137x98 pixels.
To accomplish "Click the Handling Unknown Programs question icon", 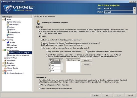I will (x=8, y=55).
